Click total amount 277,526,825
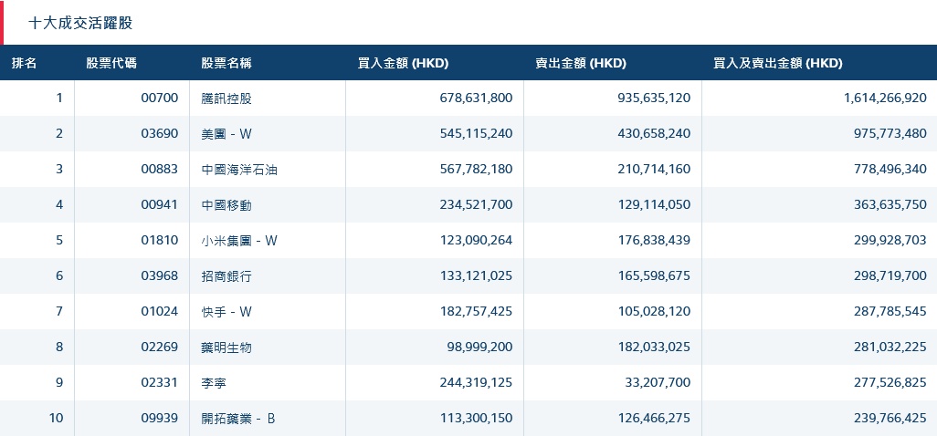This screenshot has height=436, width=937. click(890, 383)
